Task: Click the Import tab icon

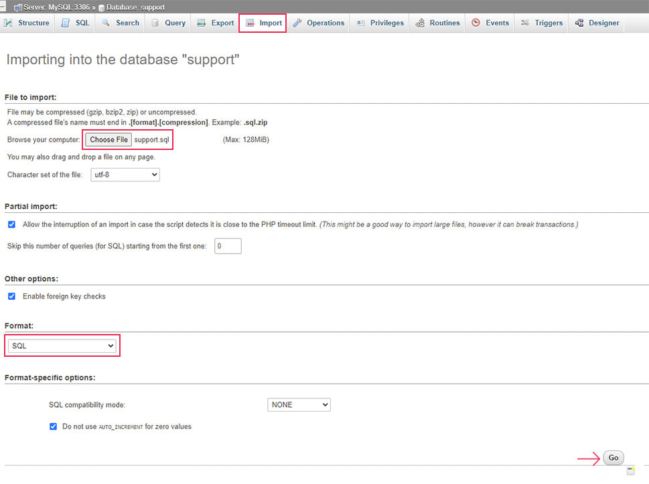Action: coord(250,23)
